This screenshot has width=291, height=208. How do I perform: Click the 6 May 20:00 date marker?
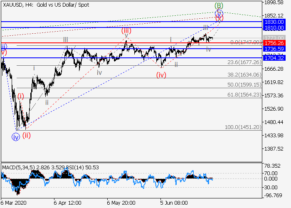(121, 203)
